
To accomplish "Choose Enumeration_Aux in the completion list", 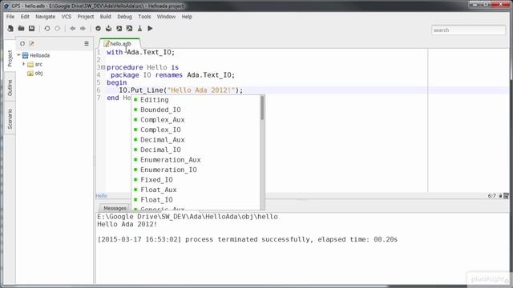I will point(196,160).
